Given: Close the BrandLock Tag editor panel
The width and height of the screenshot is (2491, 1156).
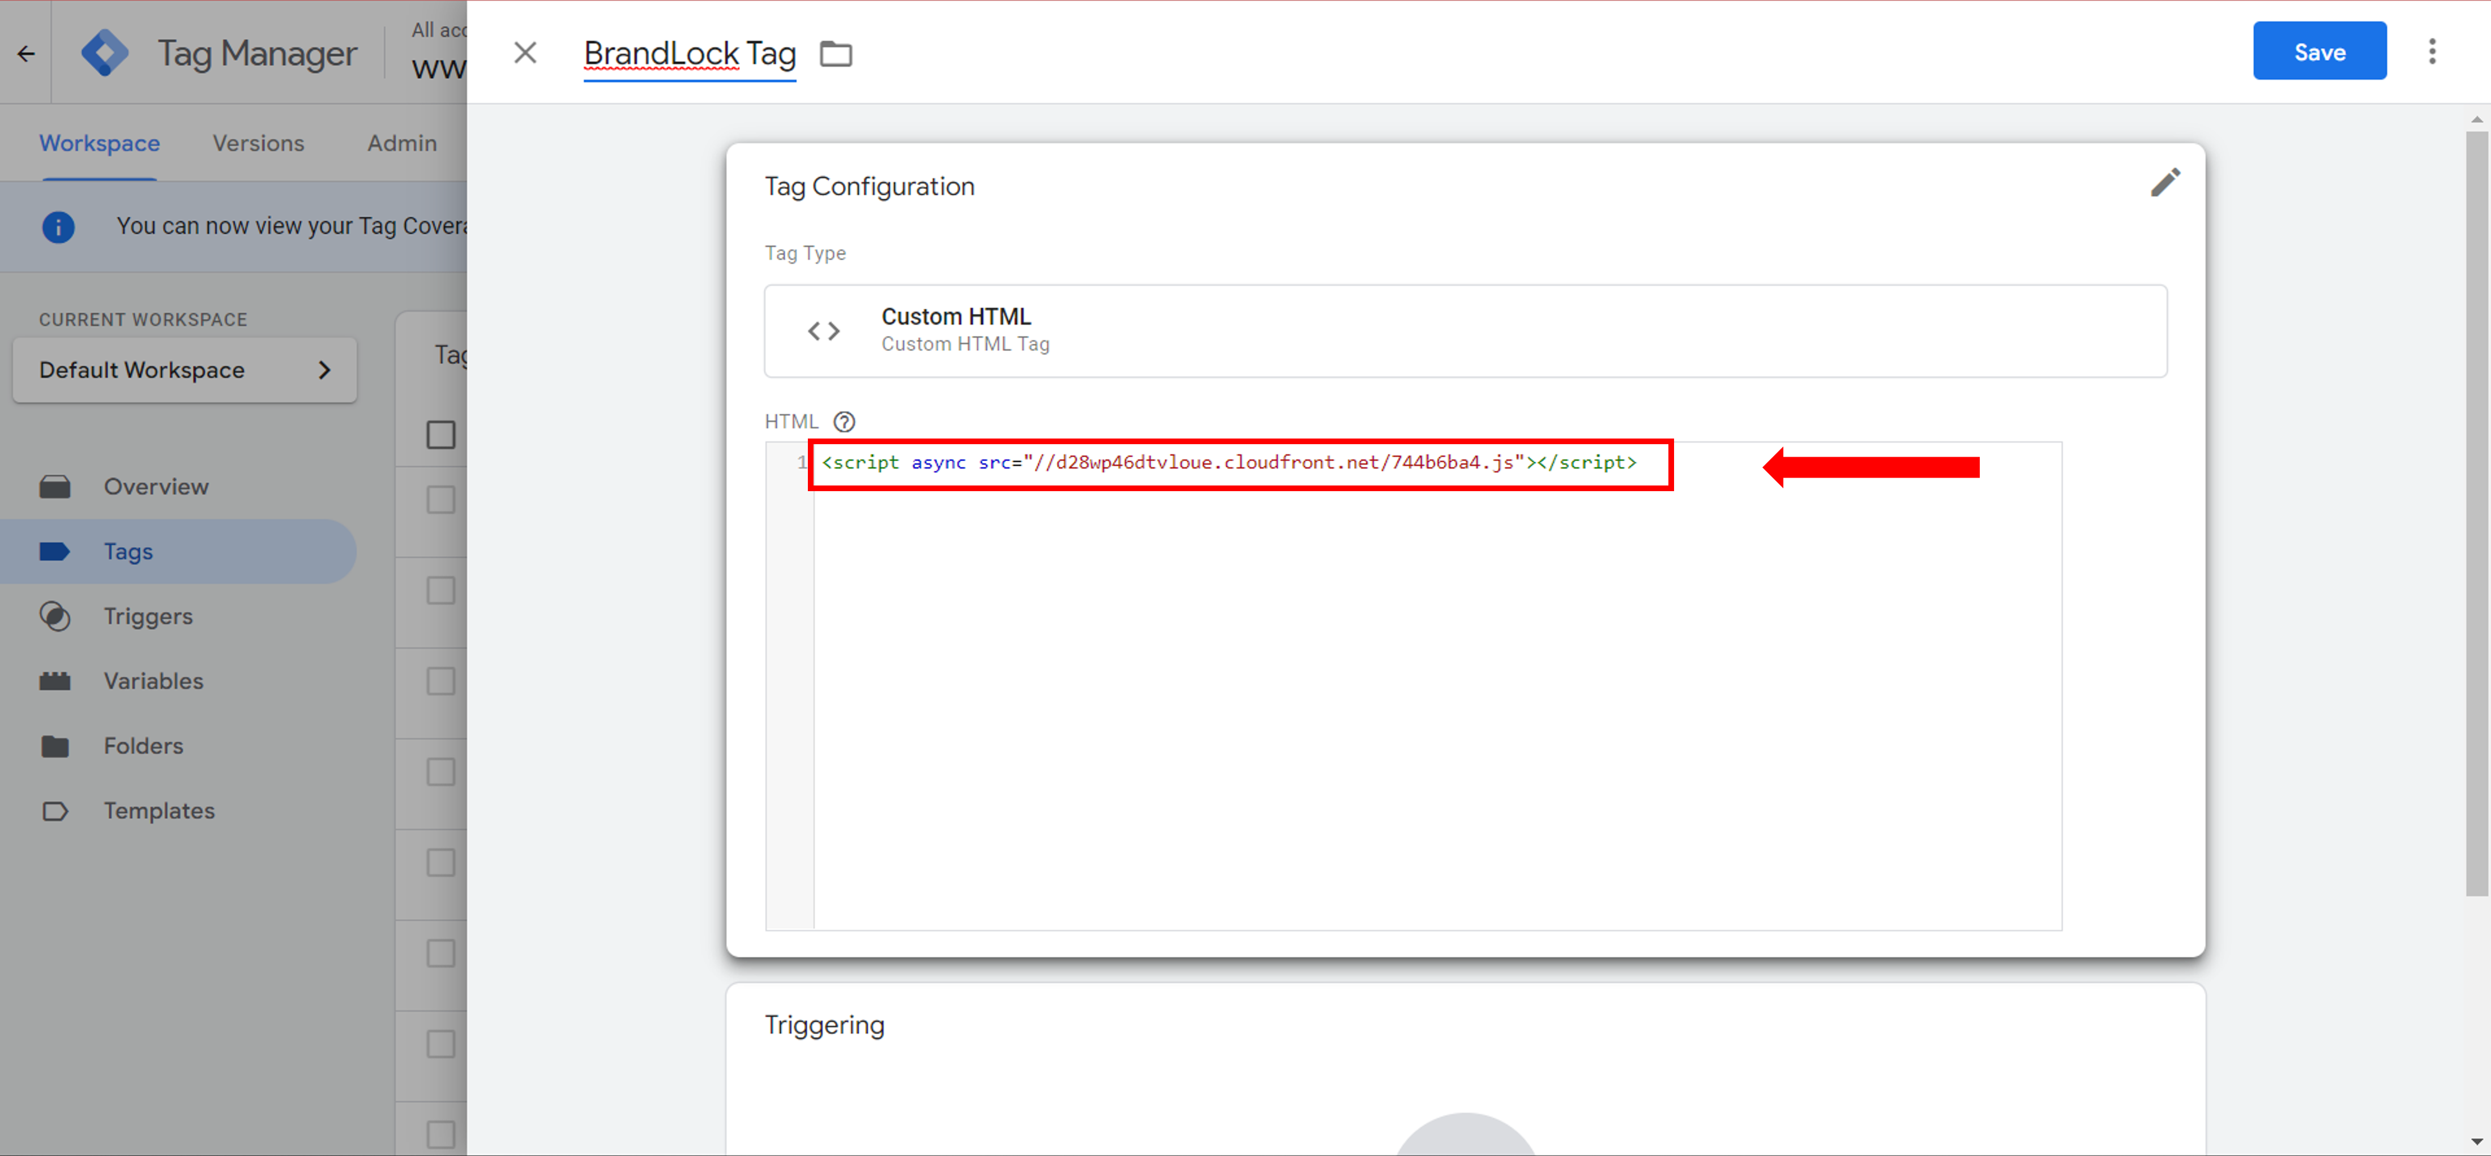Looking at the screenshot, I should (525, 53).
